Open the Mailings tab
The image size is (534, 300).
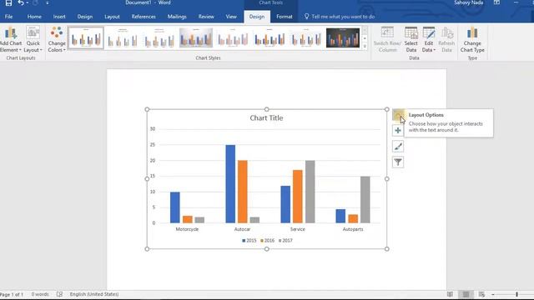coord(177,17)
